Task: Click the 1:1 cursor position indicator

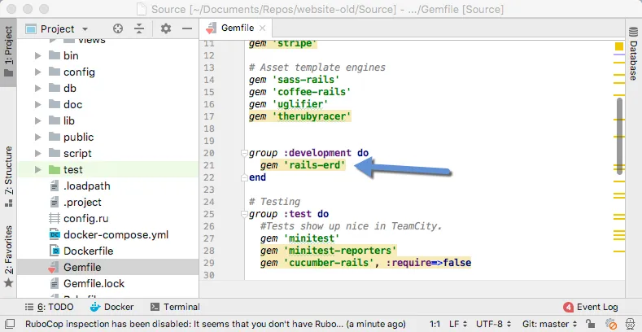Action: [x=435, y=324]
